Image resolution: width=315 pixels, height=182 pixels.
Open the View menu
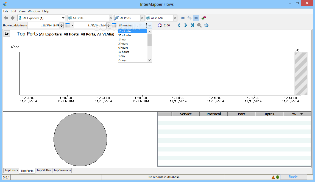click(x=22, y=11)
